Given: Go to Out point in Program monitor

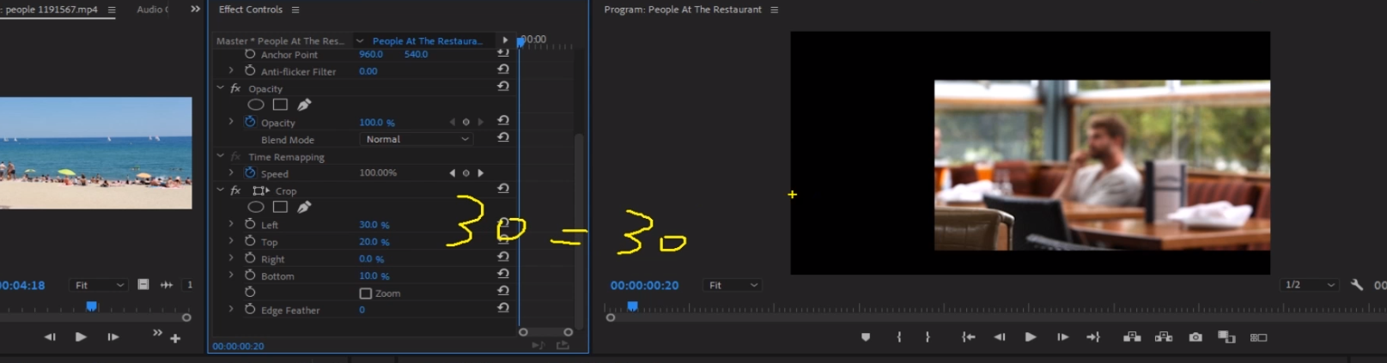Looking at the screenshot, I should (x=1093, y=337).
